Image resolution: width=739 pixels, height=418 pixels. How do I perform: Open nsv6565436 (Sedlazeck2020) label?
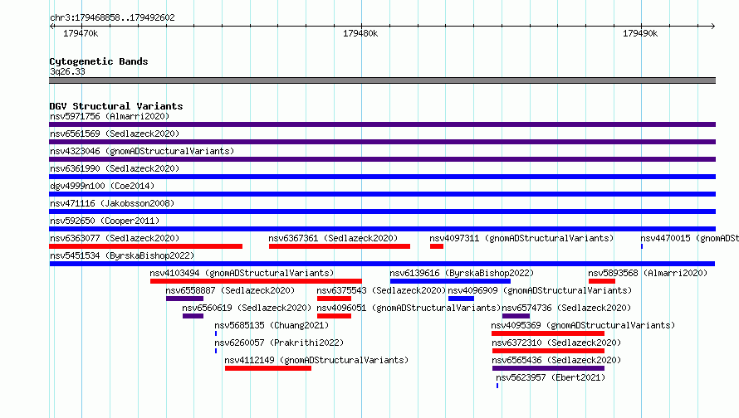556,360
